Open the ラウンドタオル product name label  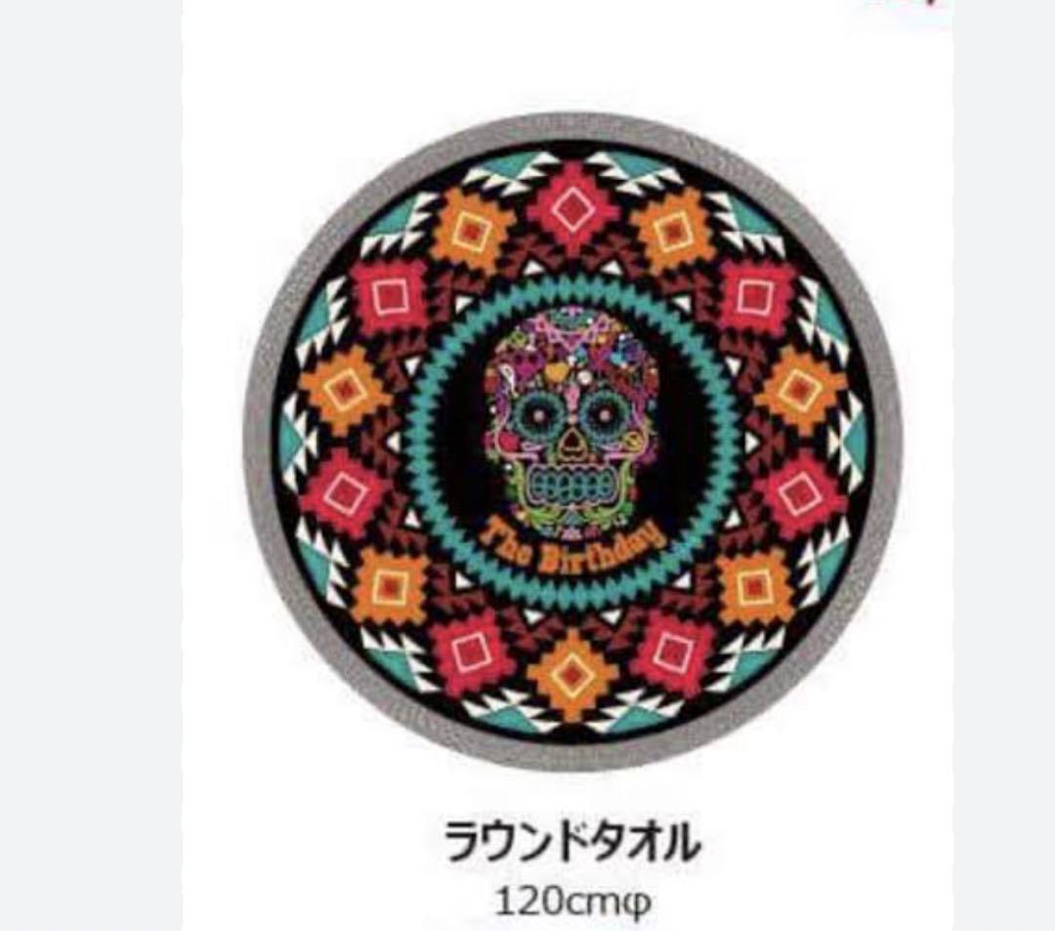point(571,841)
